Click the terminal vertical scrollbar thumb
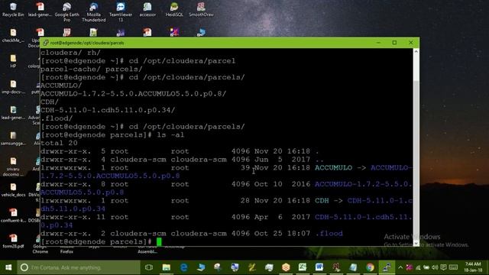This screenshot has height=275, width=489. pos(416,160)
